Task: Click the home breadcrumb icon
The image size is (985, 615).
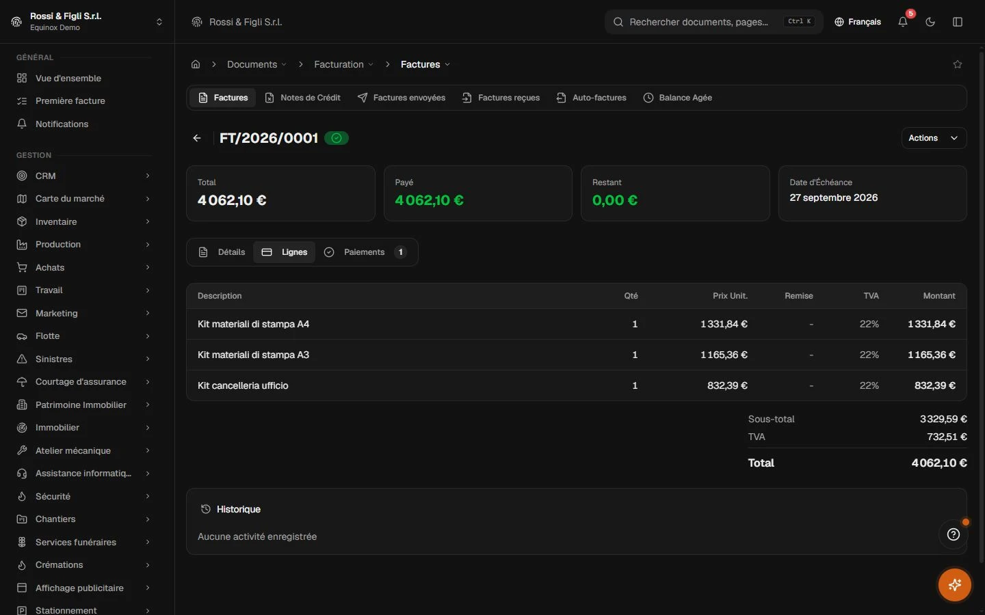Action: (196, 64)
